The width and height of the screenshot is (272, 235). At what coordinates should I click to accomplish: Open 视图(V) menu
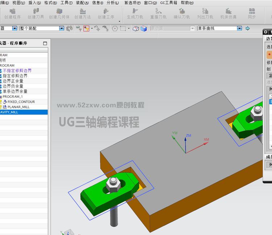point(19,3)
